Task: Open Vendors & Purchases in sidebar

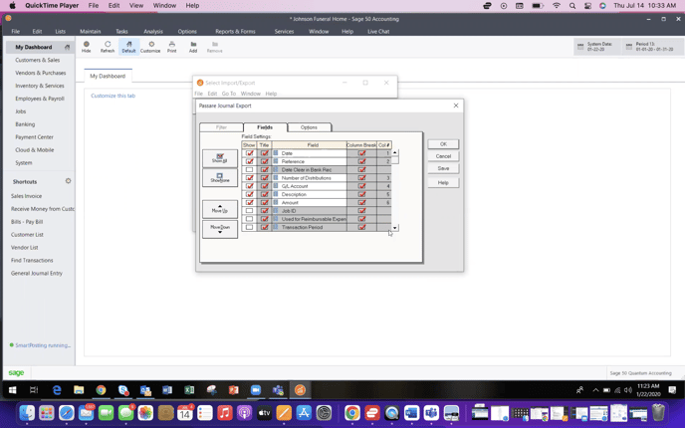Action: click(x=41, y=73)
